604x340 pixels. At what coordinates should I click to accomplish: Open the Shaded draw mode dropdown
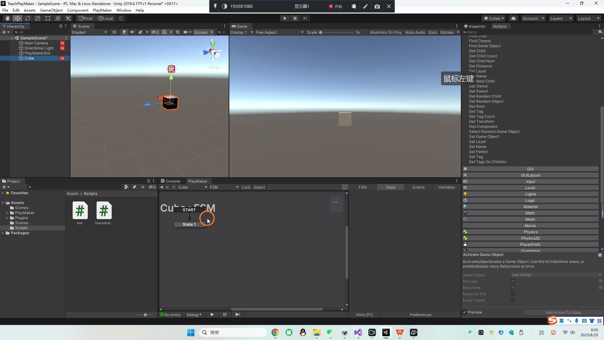pos(89,32)
